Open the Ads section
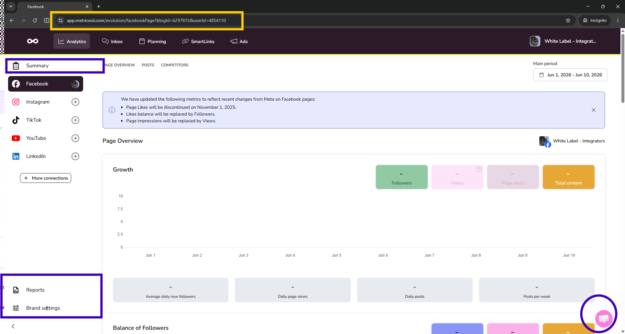 (239, 41)
